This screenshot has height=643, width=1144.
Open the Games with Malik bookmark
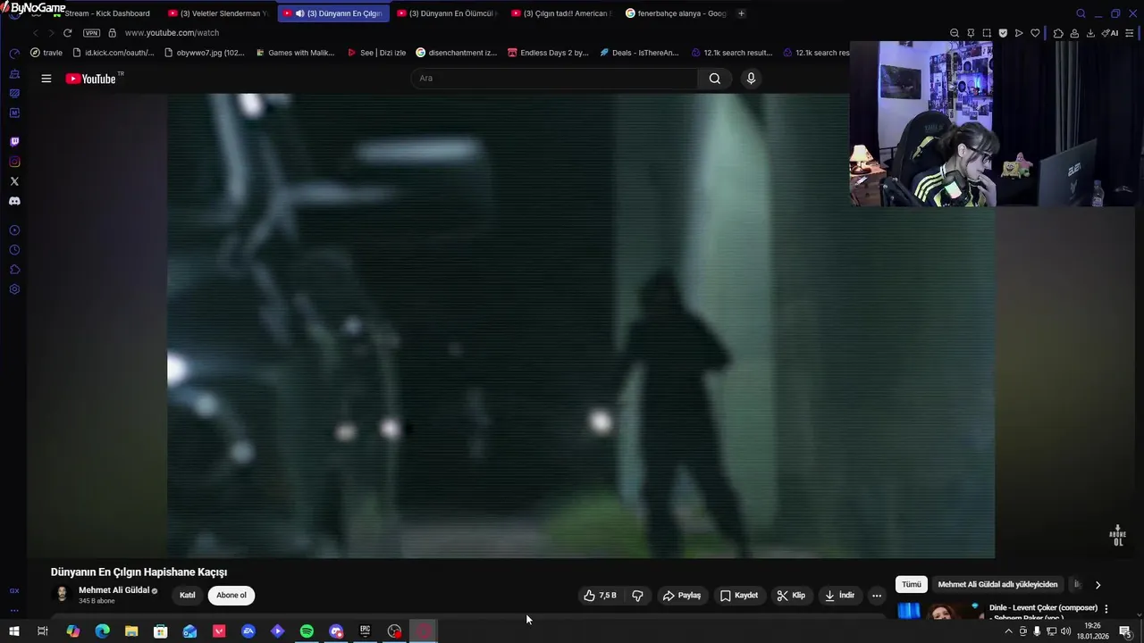(295, 53)
